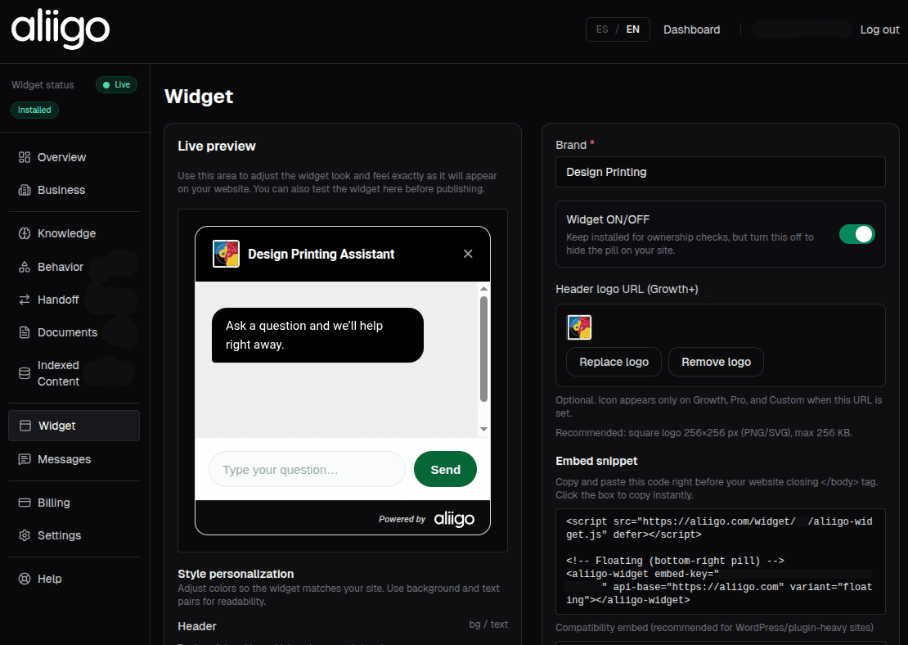Click the Send button in the preview
This screenshot has width=908, height=645.
click(x=445, y=469)
